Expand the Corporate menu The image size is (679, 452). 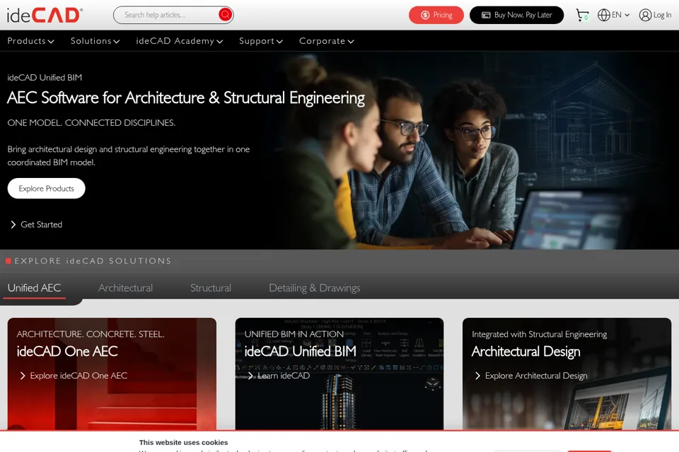tap(327, 41)
